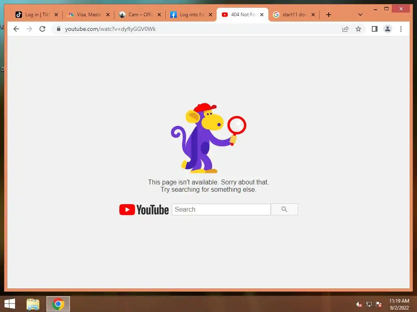Open Chrome's side panel

click(x=375, y=29)
